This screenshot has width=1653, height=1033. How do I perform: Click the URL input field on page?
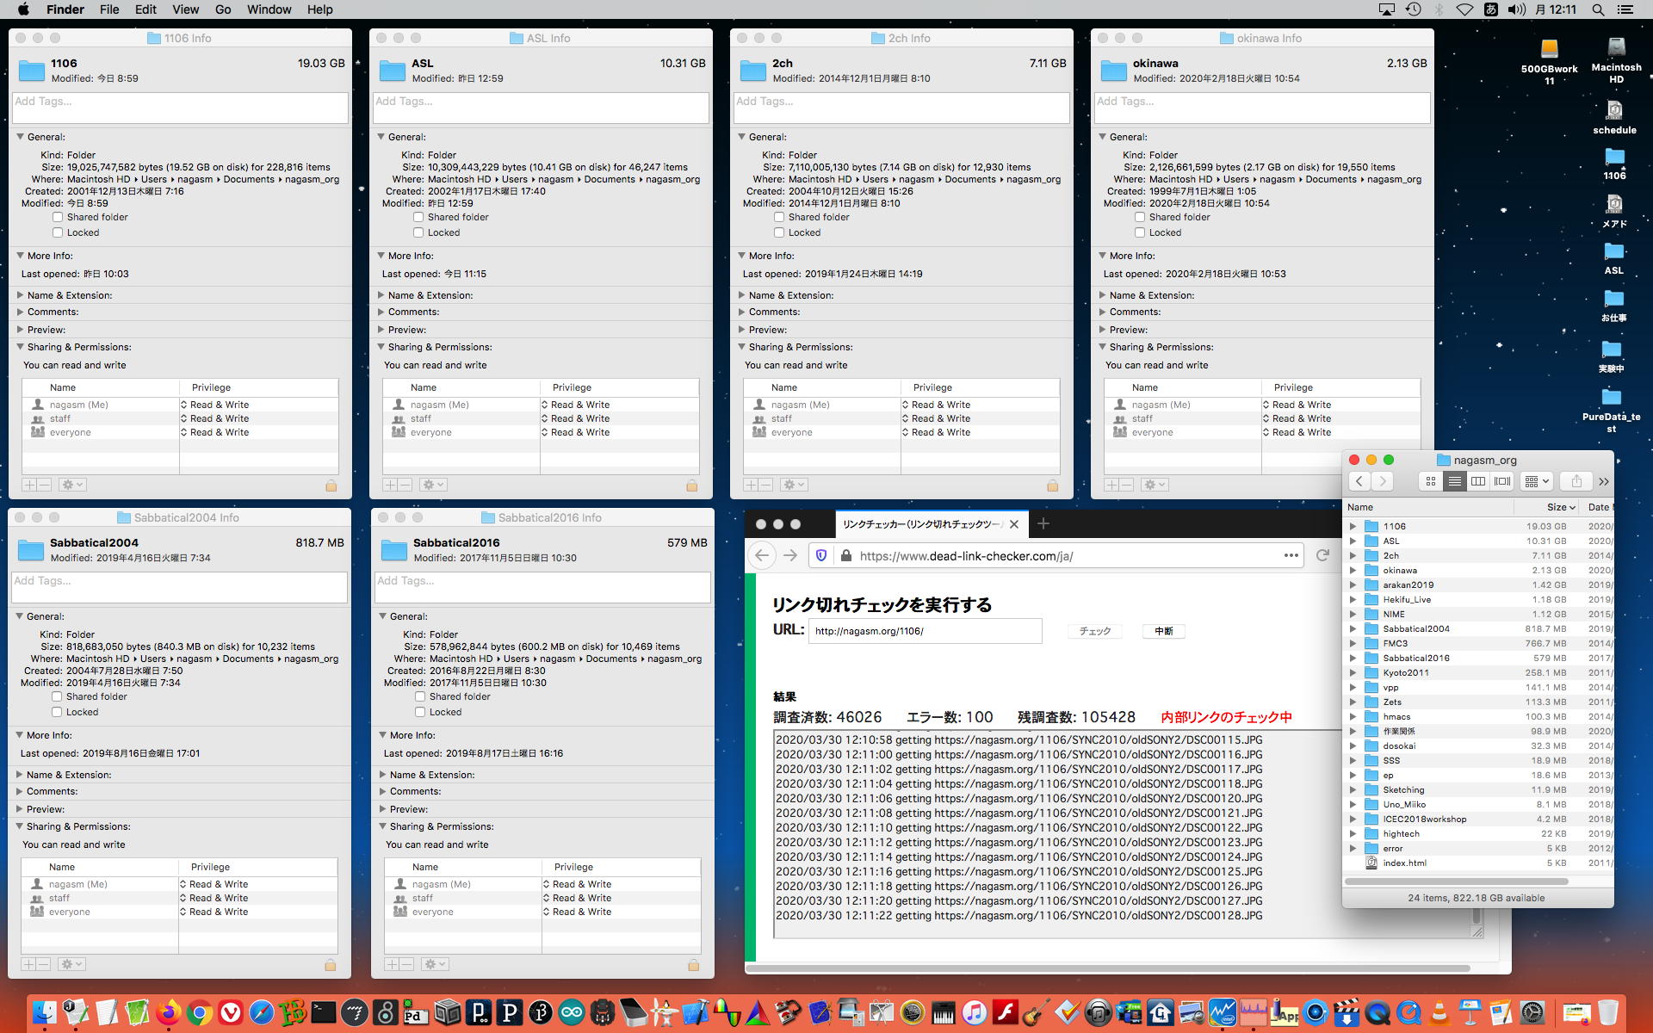(925, 631)
